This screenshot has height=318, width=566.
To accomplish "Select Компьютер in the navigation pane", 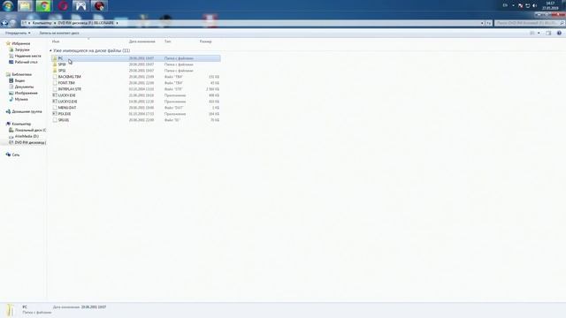I will [21, 124].
